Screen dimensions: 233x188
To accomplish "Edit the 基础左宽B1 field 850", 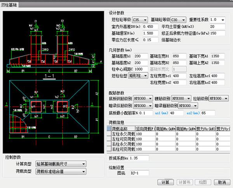I will [x=179, y=56].
